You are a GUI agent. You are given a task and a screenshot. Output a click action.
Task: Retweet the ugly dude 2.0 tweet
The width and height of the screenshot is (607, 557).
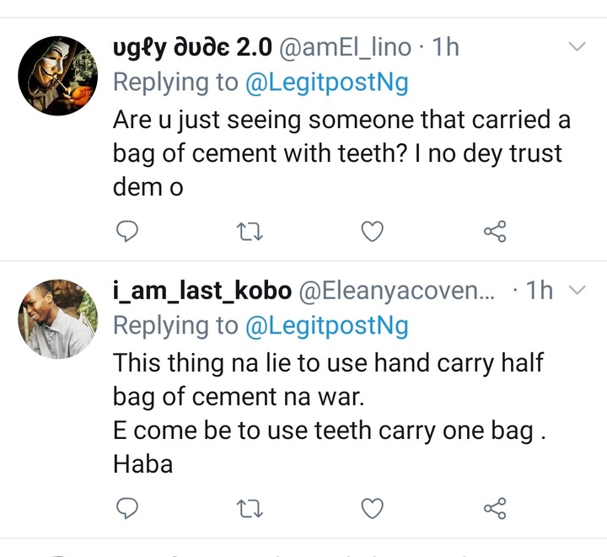click(x=250, y=232)
